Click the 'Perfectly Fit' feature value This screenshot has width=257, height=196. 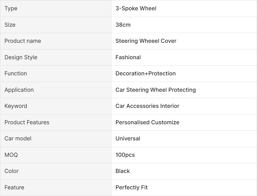point(132,187)
